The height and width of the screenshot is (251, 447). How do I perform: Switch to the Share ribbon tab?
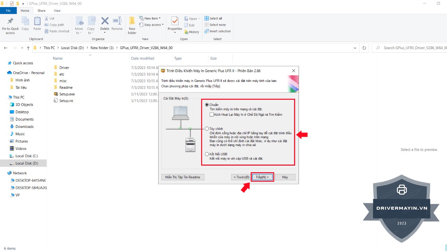[42, 11]
